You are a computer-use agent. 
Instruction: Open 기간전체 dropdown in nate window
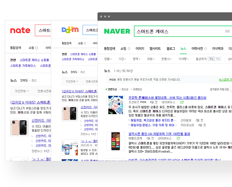click(22, 91)
